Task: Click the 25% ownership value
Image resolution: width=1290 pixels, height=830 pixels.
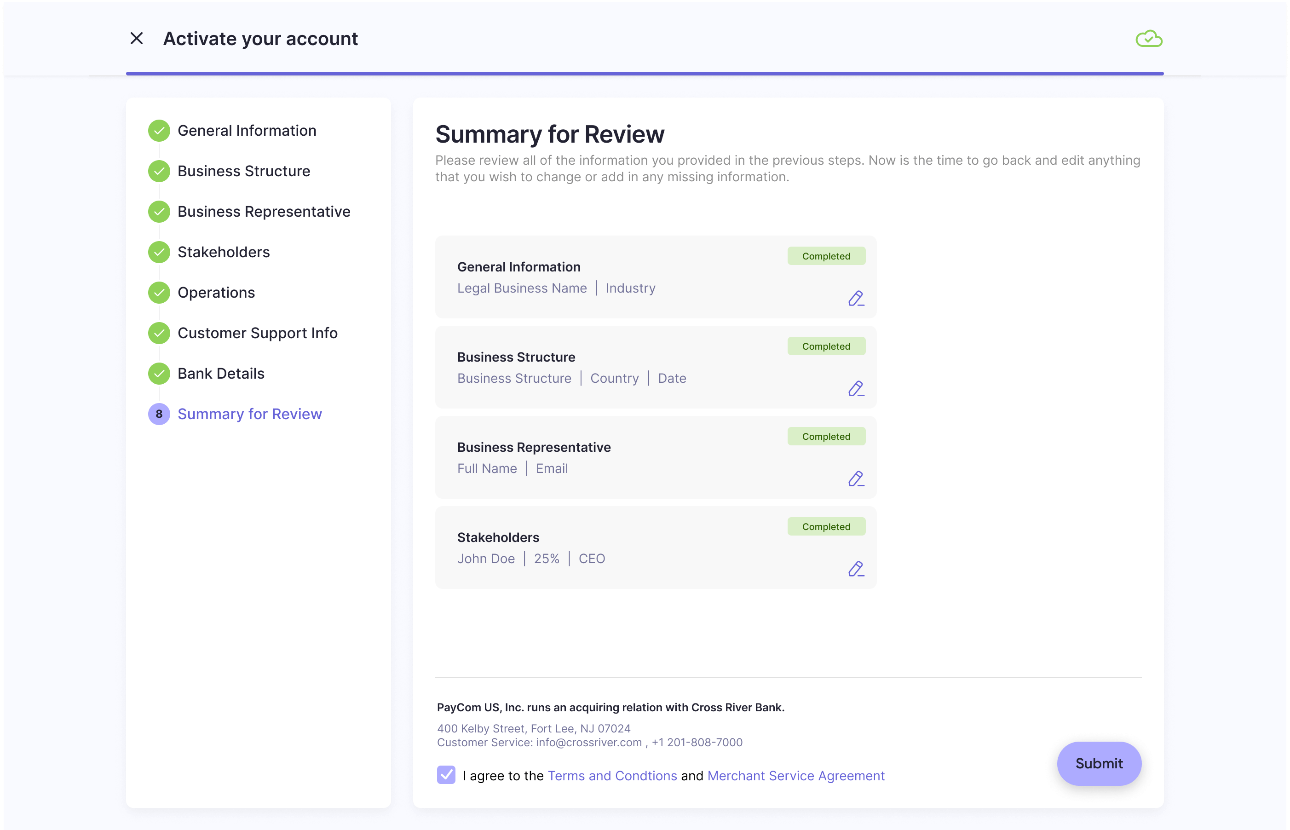Action: point(547,559)
